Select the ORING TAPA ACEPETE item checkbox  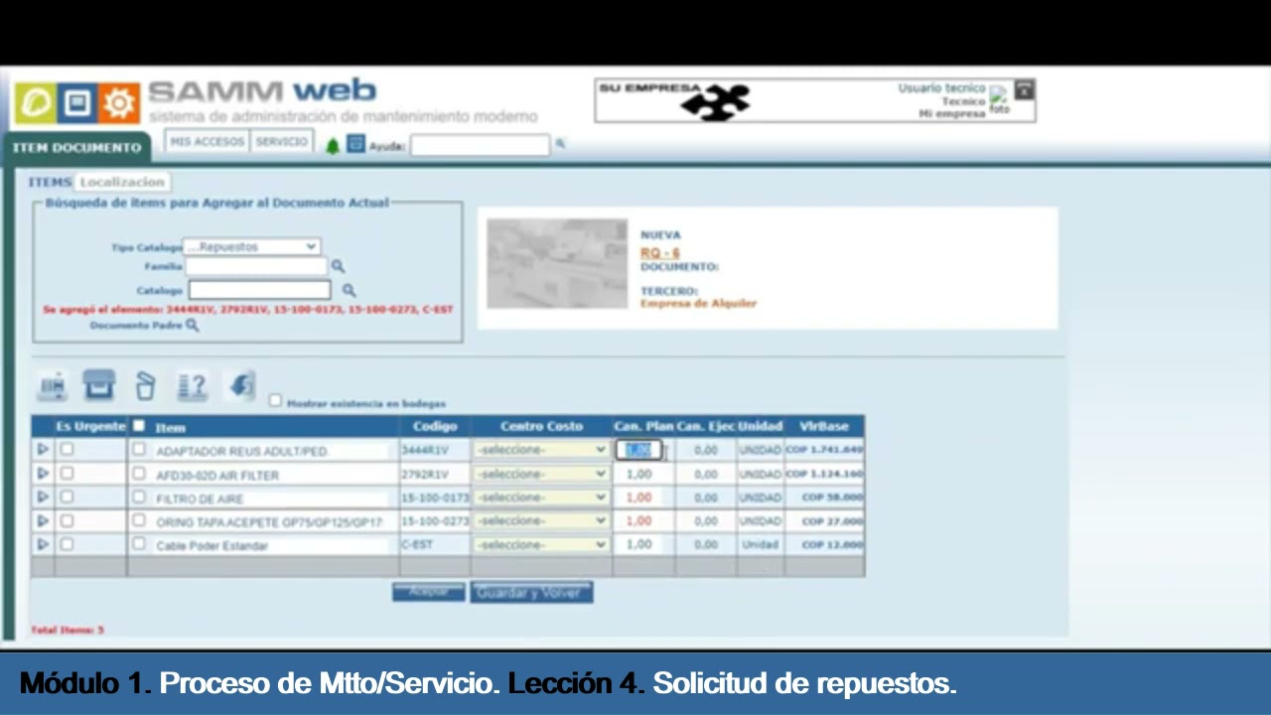coord(139,520)
